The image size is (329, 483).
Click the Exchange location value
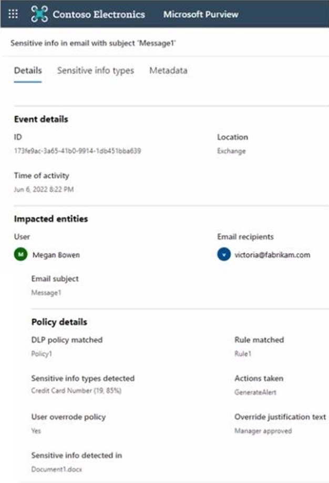click(x=231, y=151)
